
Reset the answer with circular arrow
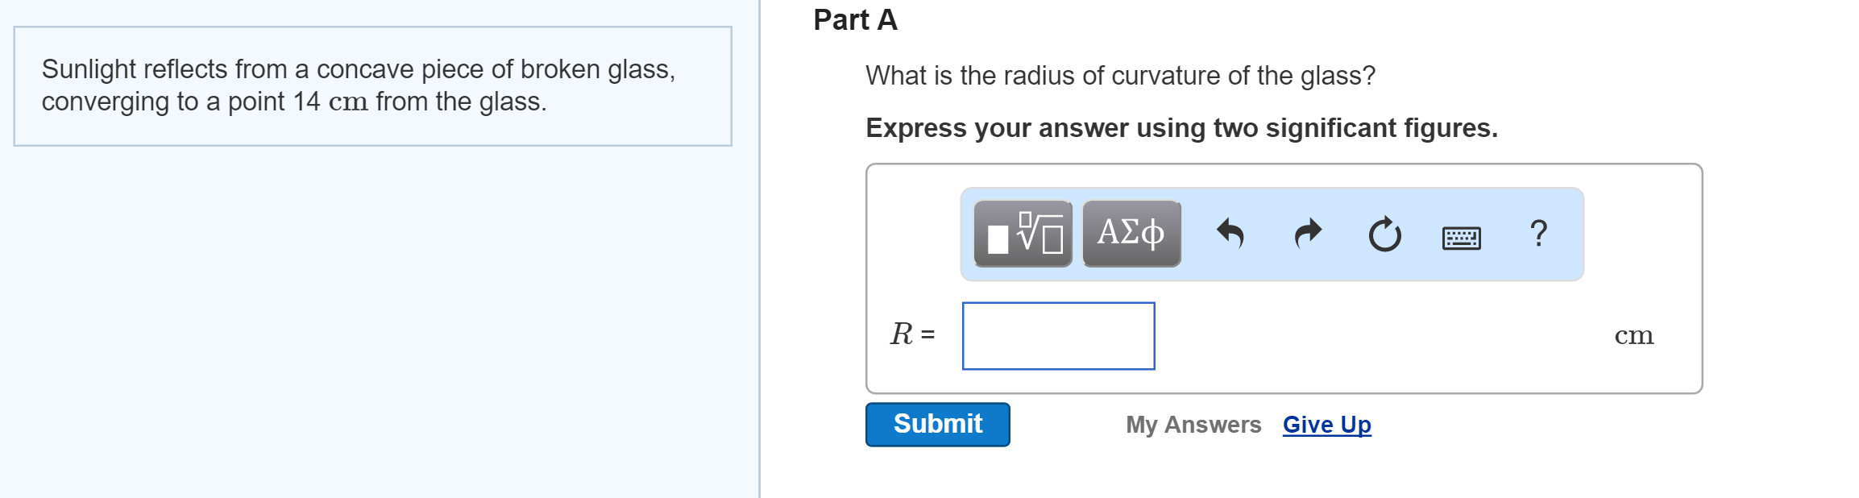tap(1385, 234)
